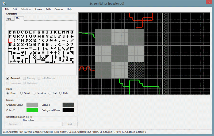Pick the @ character in the map

click(10, 32)
